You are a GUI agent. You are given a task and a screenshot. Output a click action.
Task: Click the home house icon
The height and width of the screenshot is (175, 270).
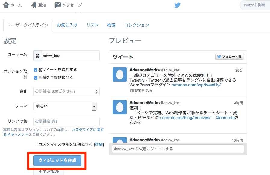(6, 5)
